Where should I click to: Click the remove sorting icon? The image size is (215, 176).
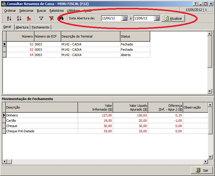point(29,18)
